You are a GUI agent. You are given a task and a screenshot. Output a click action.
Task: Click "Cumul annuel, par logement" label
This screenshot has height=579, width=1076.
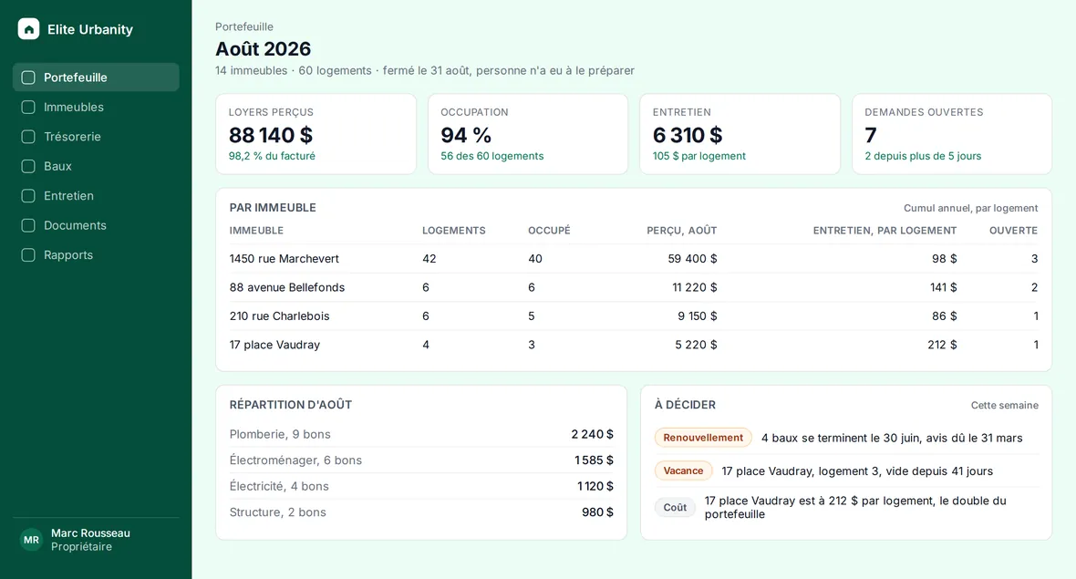coord(970,208)
